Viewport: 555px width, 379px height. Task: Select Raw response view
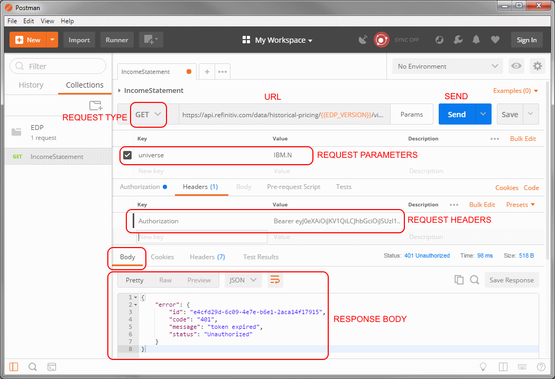tap(165, 280)
